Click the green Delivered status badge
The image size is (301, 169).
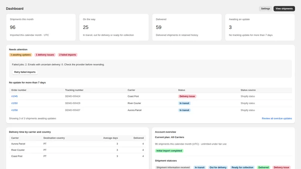point(263,167)
